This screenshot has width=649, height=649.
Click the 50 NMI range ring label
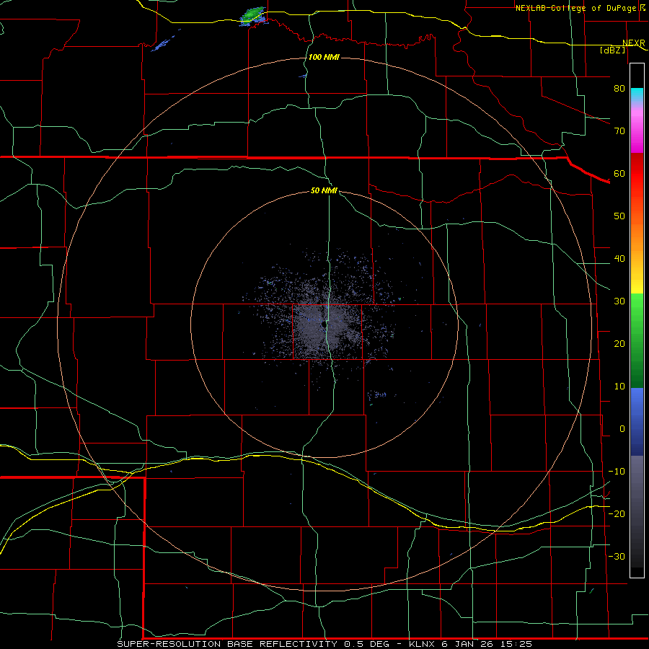[x=324, y=191]
